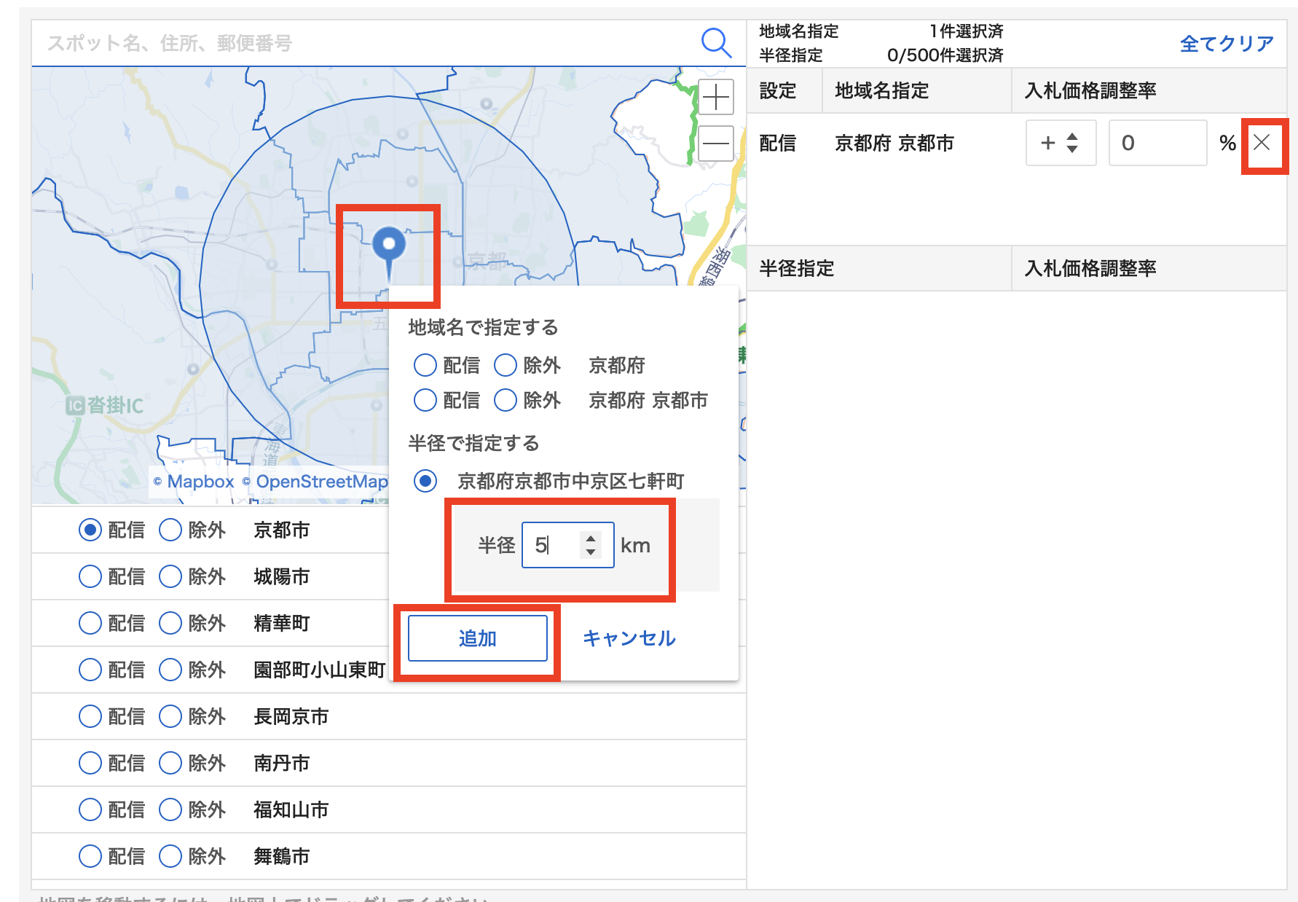Zoom out the map with minus button
The image size is (1298, 902).
[715, 144]
